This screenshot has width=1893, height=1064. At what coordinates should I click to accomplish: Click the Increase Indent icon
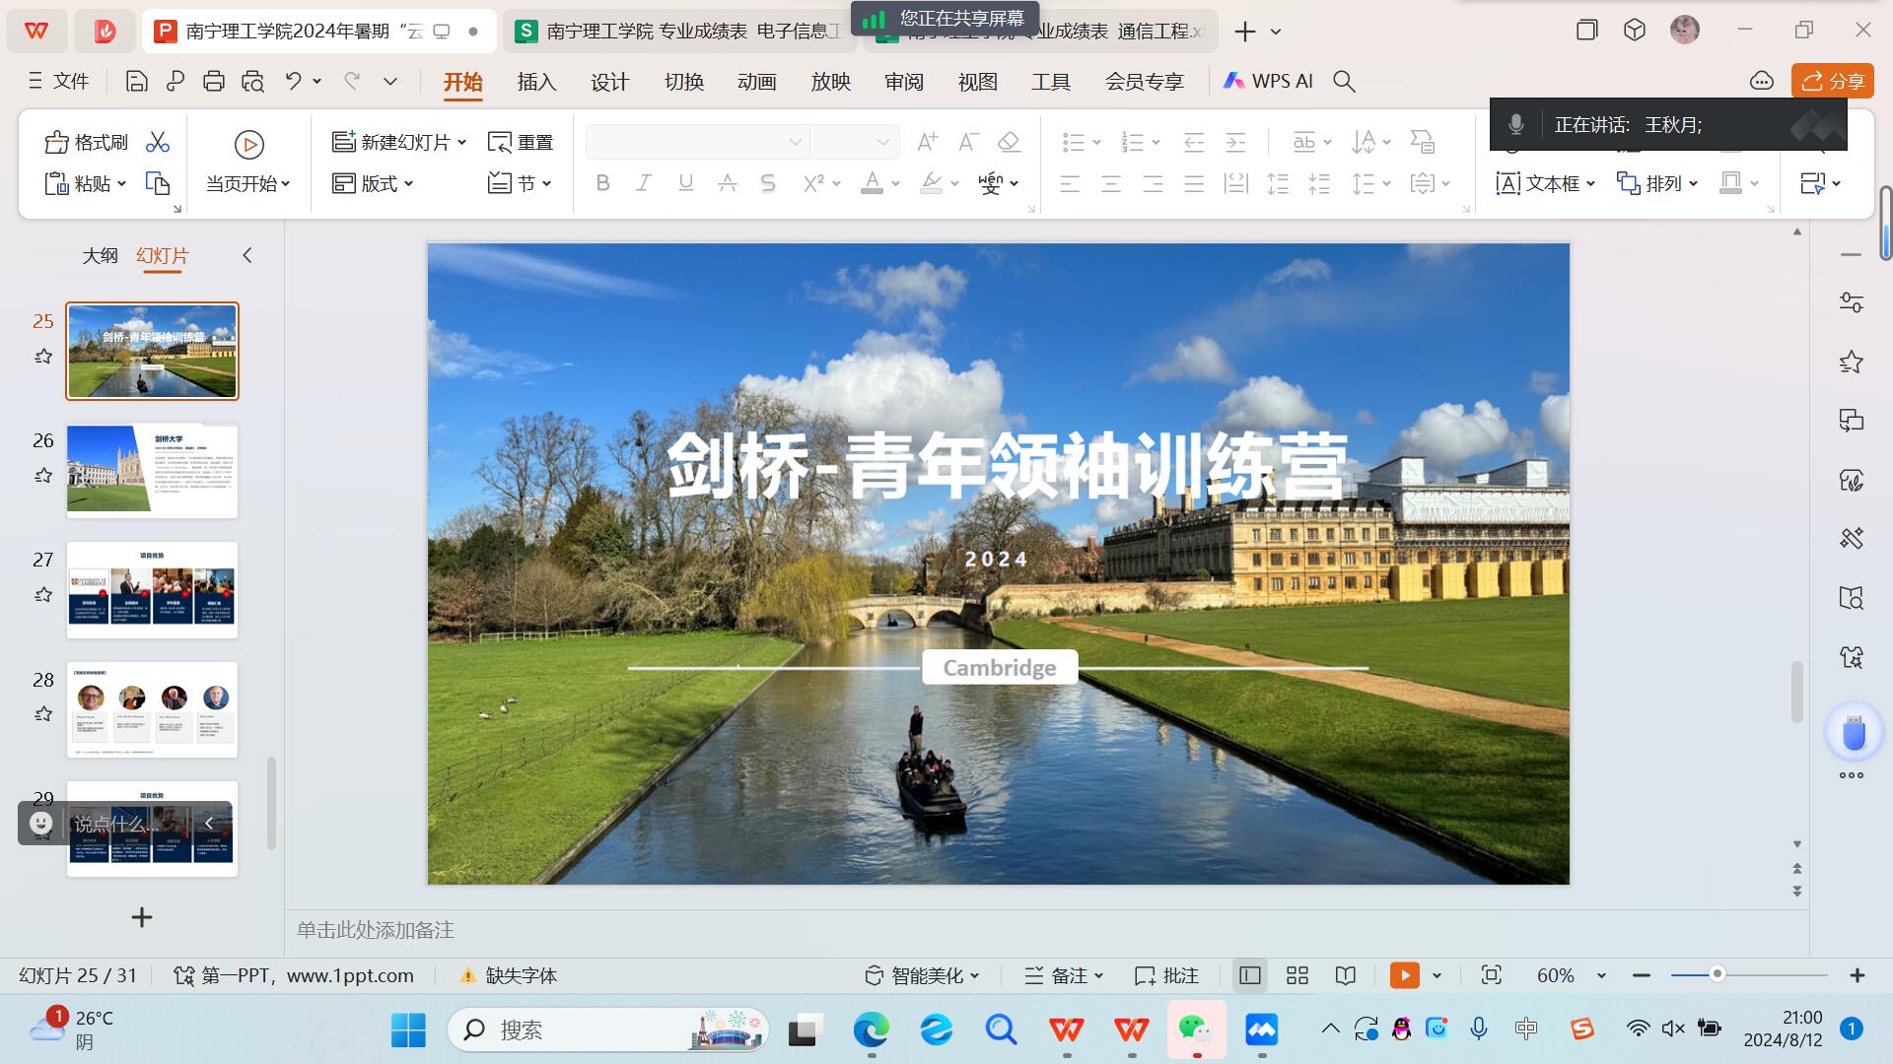coord(1235,143)
